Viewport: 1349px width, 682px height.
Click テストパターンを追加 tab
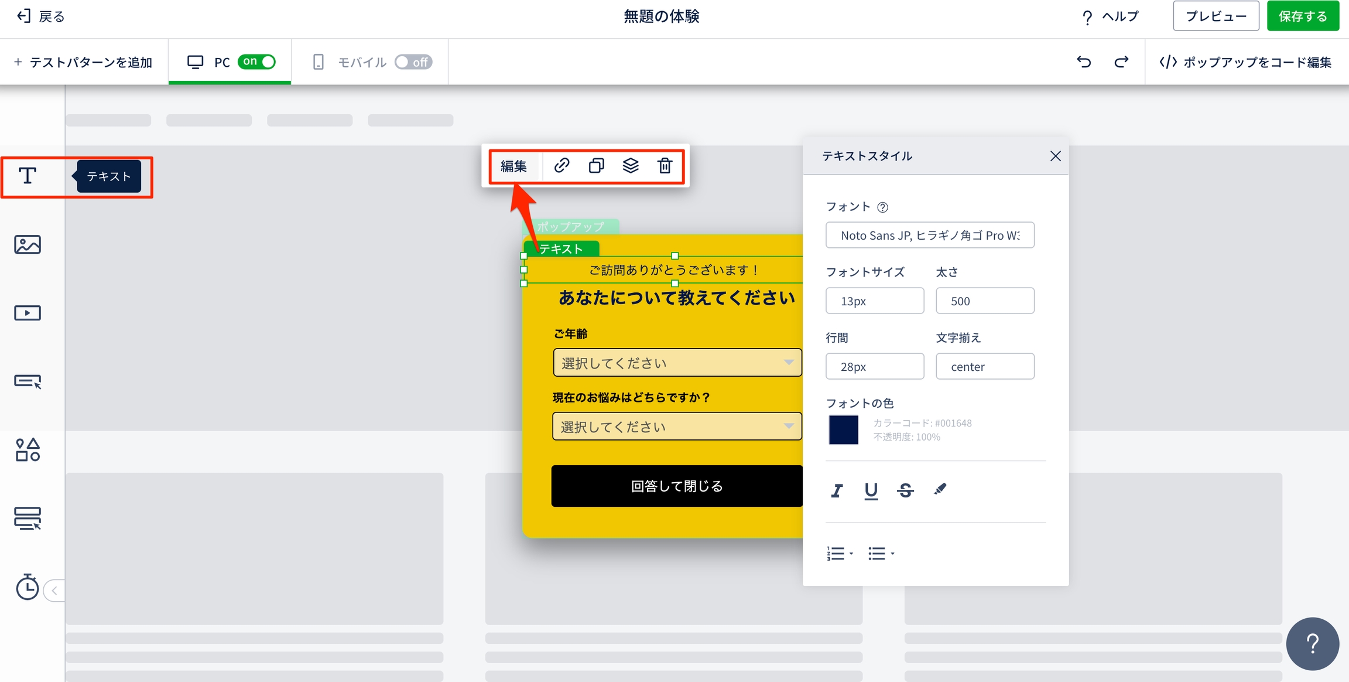[x=83, y=62]
